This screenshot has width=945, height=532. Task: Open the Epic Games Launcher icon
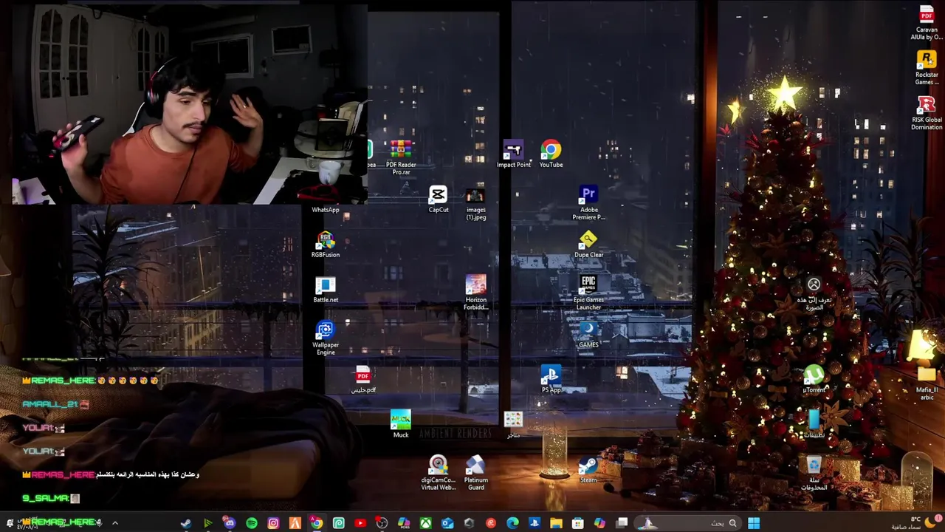(588, 293)
